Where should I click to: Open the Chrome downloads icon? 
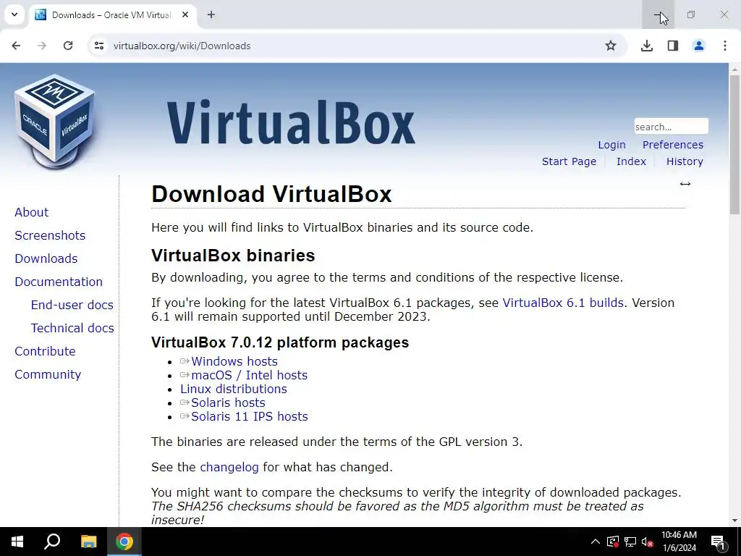(647, 46)
